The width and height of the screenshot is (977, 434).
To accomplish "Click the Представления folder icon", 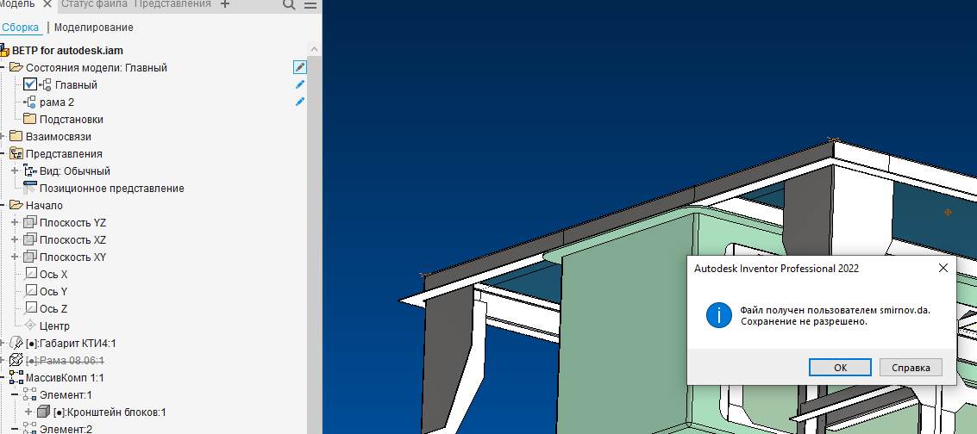I will [16, 153].
